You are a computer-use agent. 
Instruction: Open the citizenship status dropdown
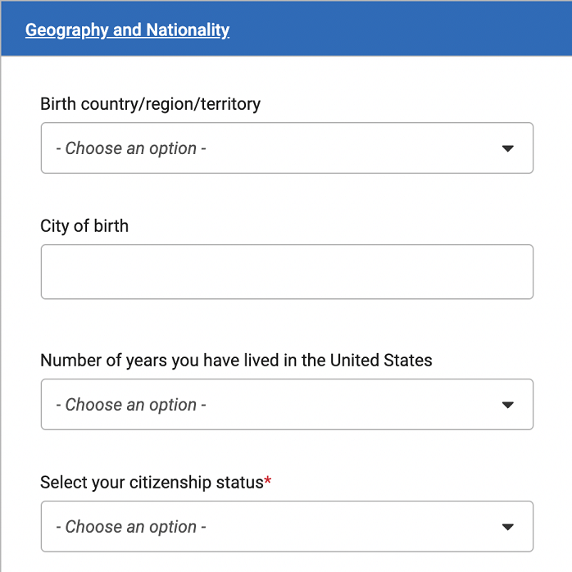pyautogui.click(x=287, y=526)
